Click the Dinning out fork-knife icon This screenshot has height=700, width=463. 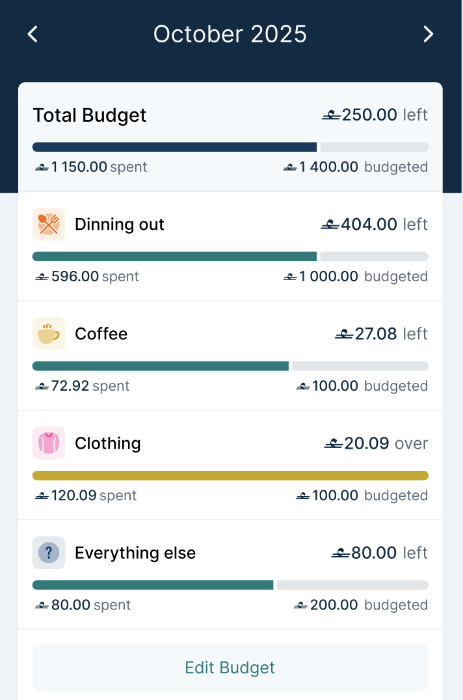pyautogui.click(x=49, y=225)
